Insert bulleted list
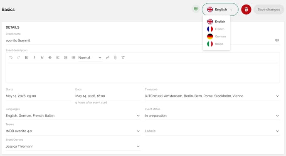The image size is (286, 156). tap(74, 58)
